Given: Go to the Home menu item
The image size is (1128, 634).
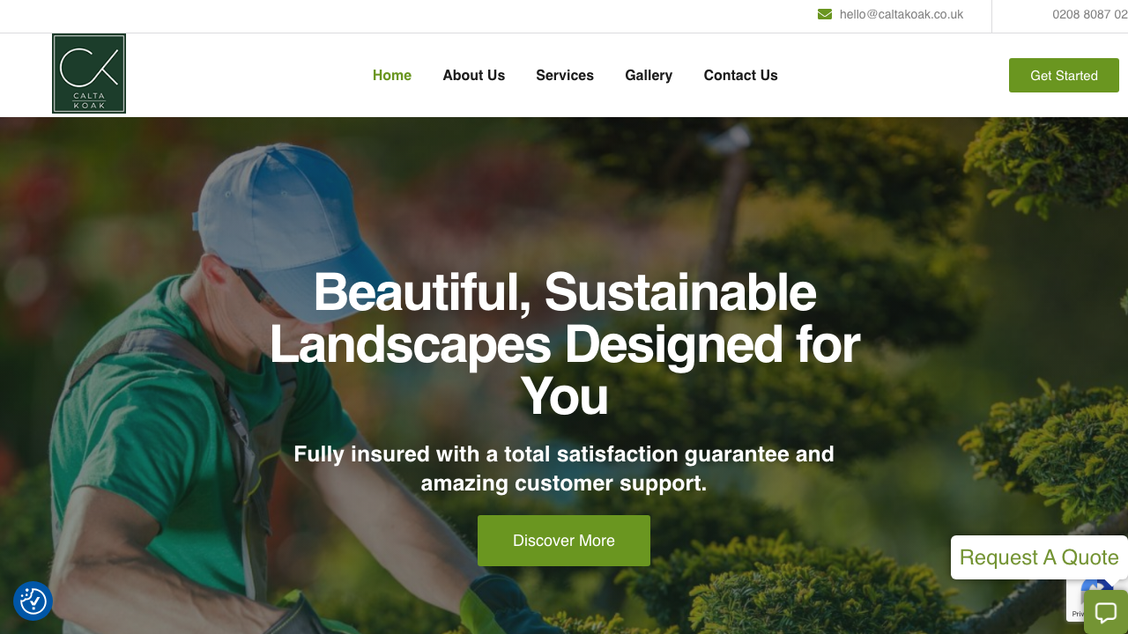Looking at the screenshot, I should tap(392, 76).
